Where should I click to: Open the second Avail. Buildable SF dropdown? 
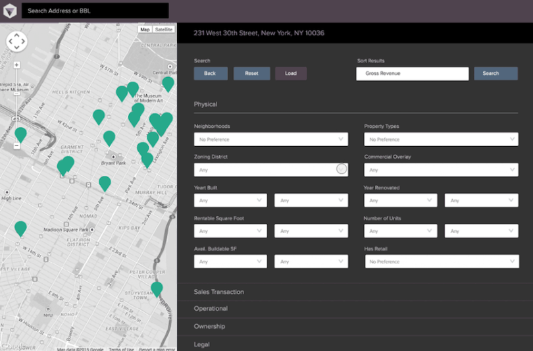[311, 261]
